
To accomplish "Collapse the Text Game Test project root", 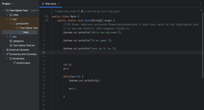I will 4,10.
